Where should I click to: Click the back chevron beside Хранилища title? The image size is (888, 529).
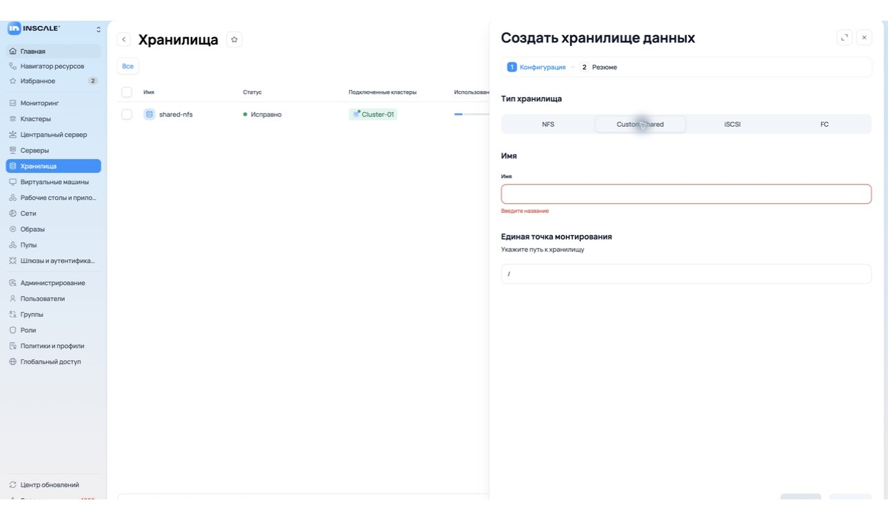pos(124,40)
